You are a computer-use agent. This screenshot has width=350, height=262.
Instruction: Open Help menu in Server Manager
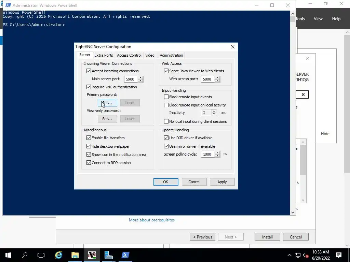pyautogui.click(x=336, y=19)
